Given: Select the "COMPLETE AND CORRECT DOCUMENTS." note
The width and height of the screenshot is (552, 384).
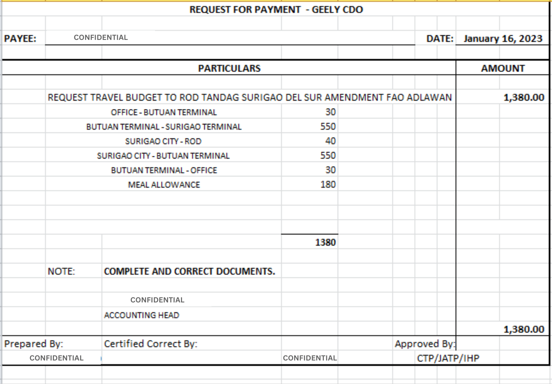Looking at the screenshot, I should coord(190,271).
